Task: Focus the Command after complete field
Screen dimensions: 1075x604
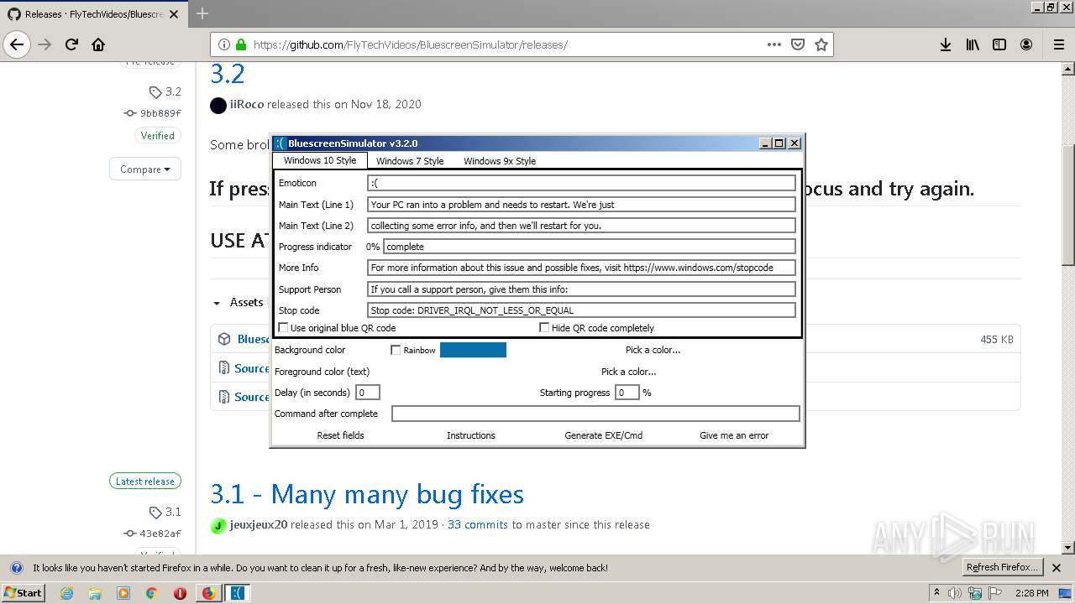Action: pos(595,414)
